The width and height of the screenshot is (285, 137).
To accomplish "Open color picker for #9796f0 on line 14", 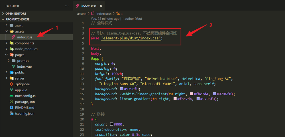I will [x=122, y=89].
